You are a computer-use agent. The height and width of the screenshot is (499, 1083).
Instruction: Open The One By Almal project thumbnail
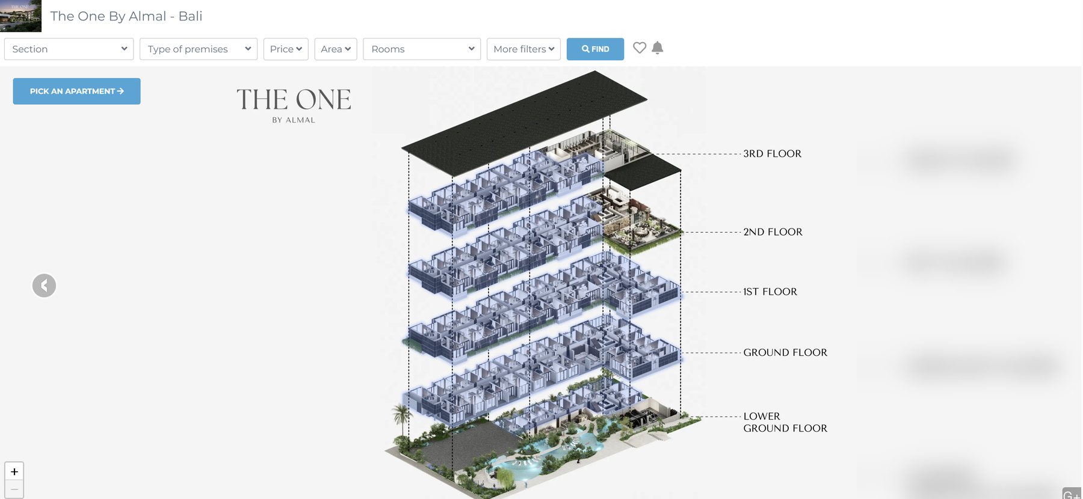[20, 16]
